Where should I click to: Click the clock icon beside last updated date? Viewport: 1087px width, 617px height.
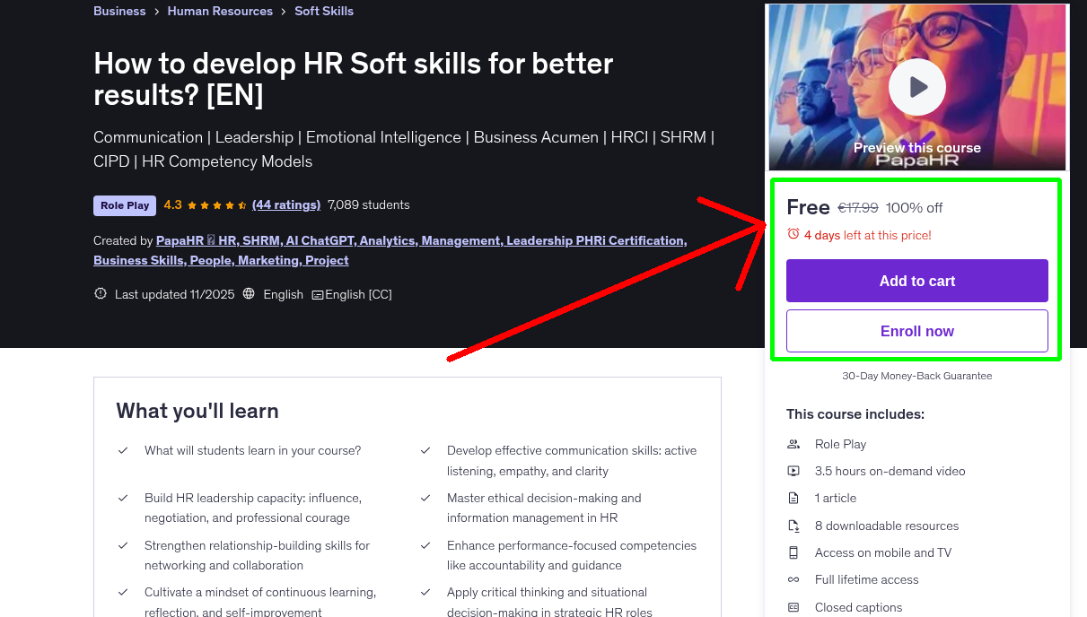(100, 293)
